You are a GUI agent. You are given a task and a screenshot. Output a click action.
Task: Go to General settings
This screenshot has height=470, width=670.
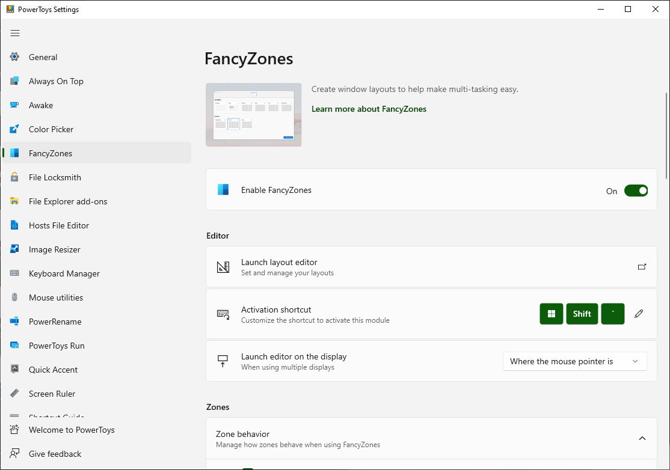point(43,57)
